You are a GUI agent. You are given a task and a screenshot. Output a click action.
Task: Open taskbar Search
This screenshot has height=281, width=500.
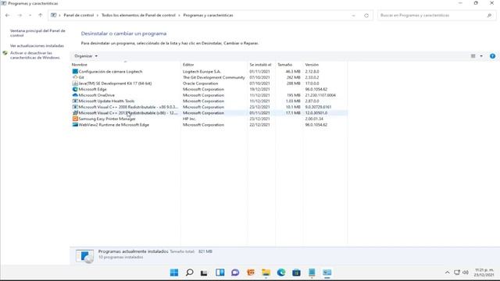pos(189,272)
